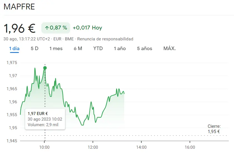Select the MÁX. range tab
This screenshot has height=154, width=234.
click(x=170, y=48)
